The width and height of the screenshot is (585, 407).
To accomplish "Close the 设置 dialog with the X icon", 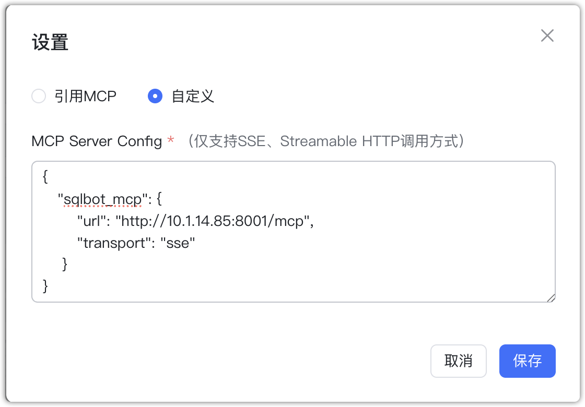I will [x=547, y=35].
